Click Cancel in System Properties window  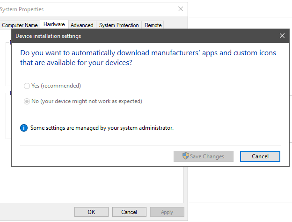129,212
